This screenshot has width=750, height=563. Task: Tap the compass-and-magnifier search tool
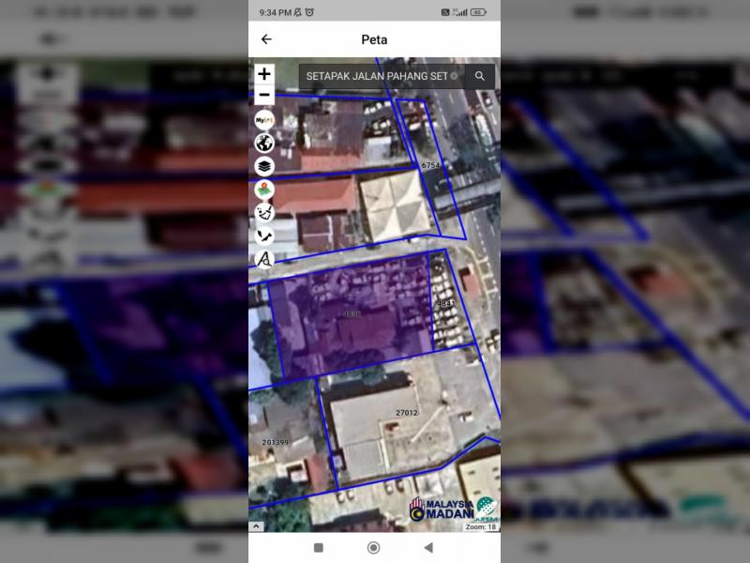(264, 260)
